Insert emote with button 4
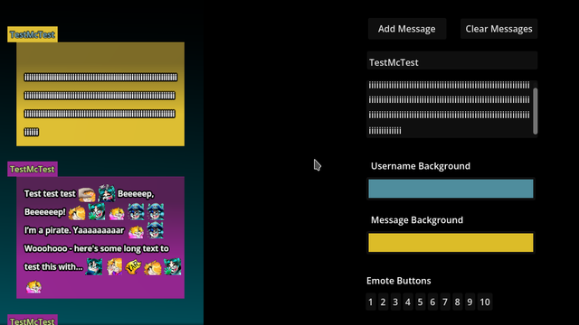Viewport: 579px width, 325px height. [x=408, y=302]
